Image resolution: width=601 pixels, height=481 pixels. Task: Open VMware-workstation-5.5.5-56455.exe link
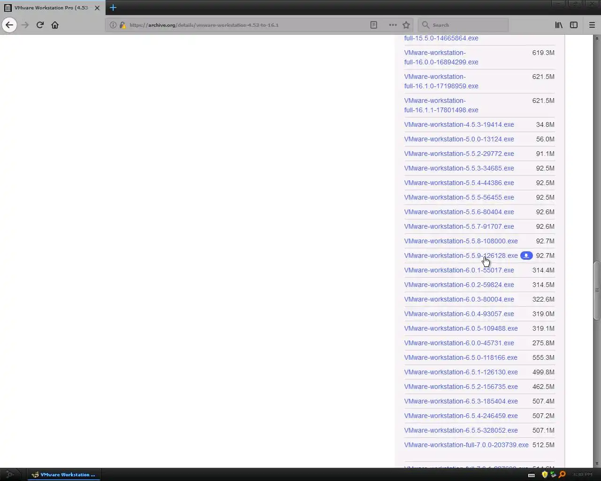click(x=459, y=197)
